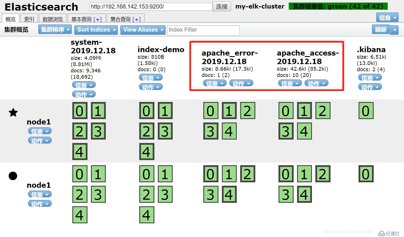Open 动作 menu for system-2019.12.18 index
This screenshot has height=237, width=404.
(84, 94)
